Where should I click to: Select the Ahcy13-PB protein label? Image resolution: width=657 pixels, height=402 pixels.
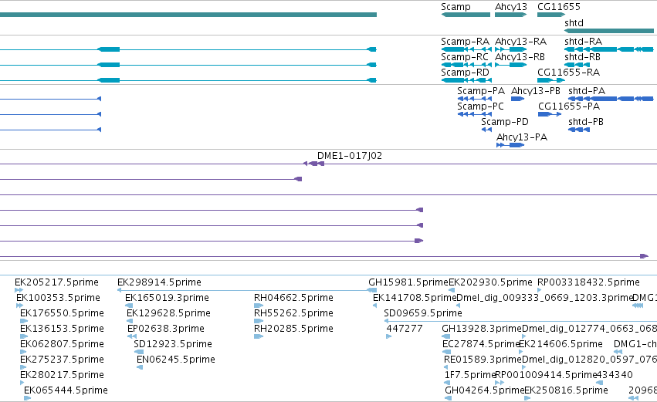click(x=536, y=91)
